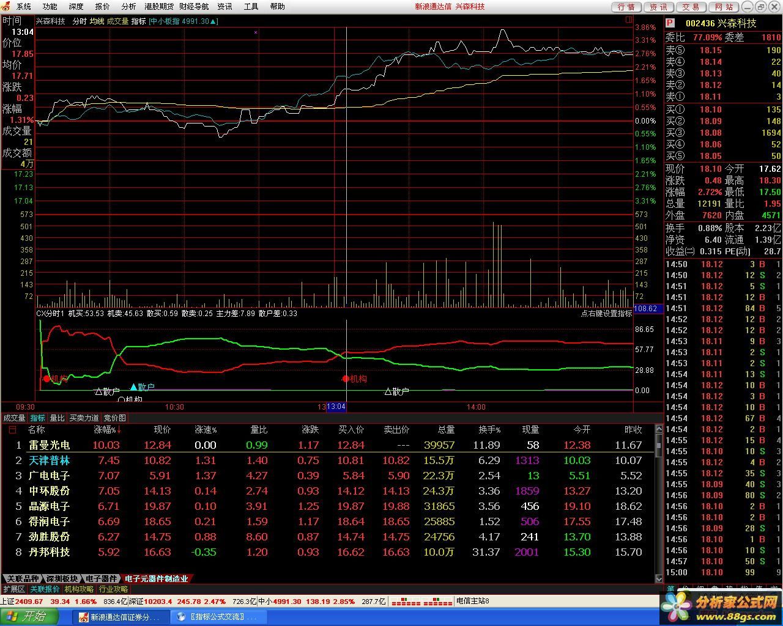Switch to the 成交量 indicator tab

pos(15,418)
